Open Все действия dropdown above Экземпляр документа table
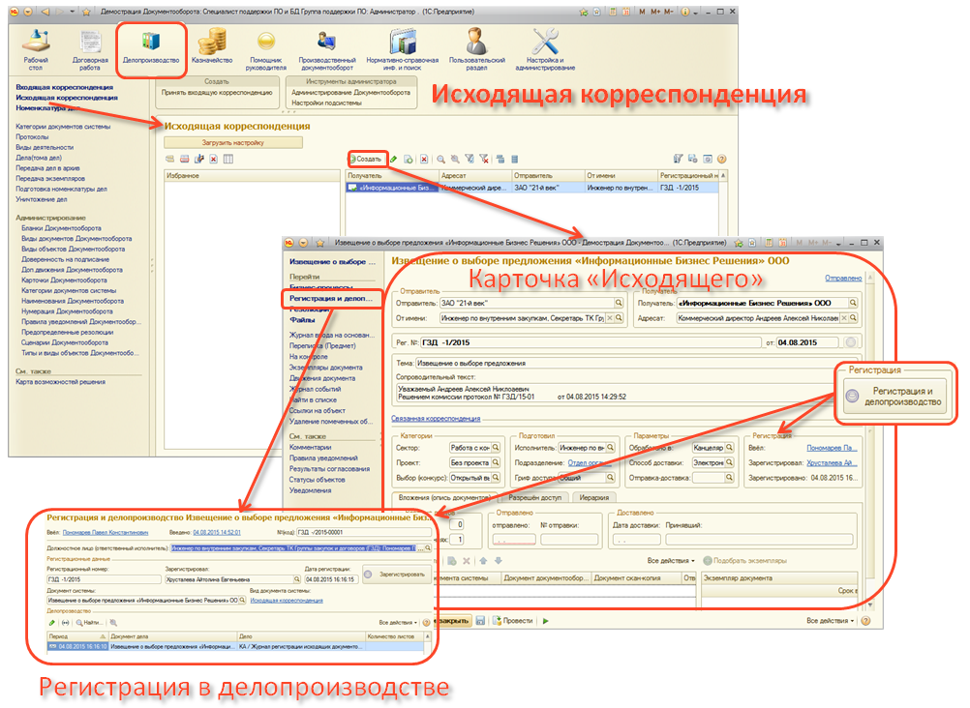970x708 pixels. (670, 560)
